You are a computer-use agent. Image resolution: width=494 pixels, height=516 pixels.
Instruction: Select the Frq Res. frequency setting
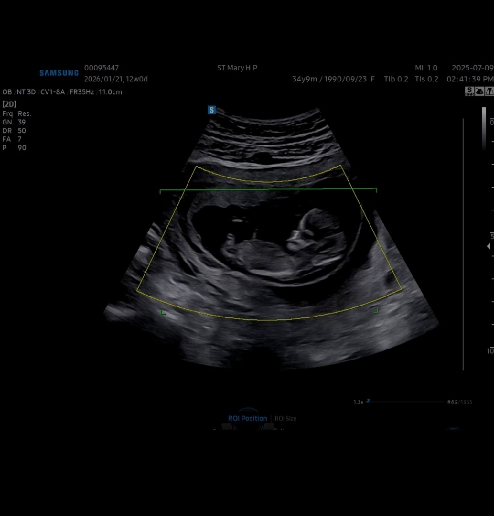[17, 114]
